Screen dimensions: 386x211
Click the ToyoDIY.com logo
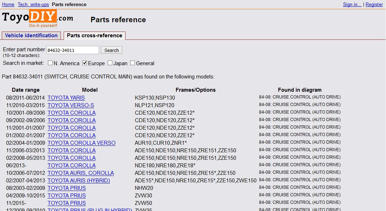tap(38, 18)
